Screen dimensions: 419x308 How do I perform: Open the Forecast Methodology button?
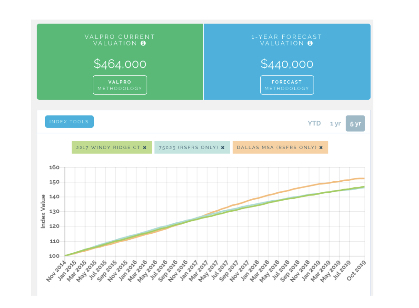287,85
